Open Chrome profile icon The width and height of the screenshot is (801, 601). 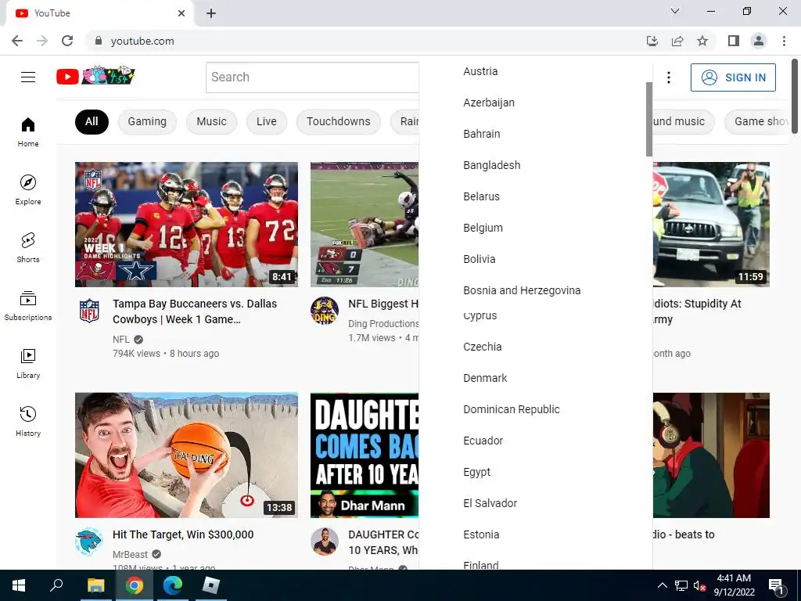point(759,41)
